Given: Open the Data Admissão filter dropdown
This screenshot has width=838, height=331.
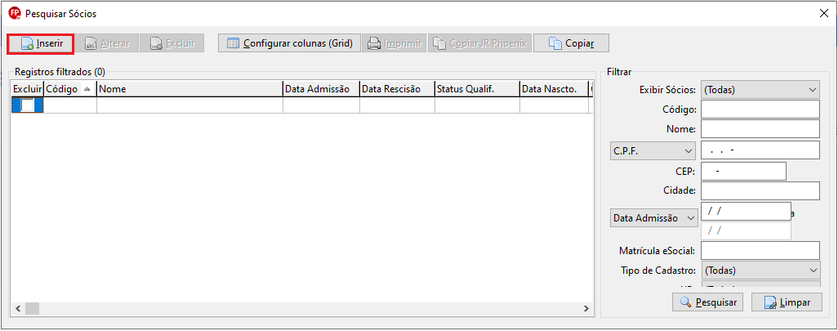Looking at the screenshot, I should (653, 218).
